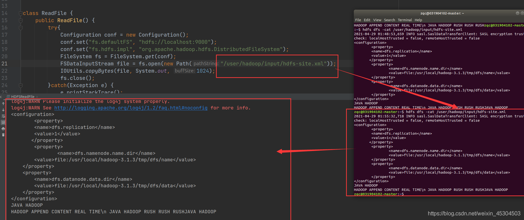Collapse the try block fold on line 16

coord(20,28)
